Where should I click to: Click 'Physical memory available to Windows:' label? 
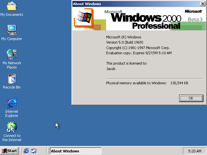pos(136,83)
